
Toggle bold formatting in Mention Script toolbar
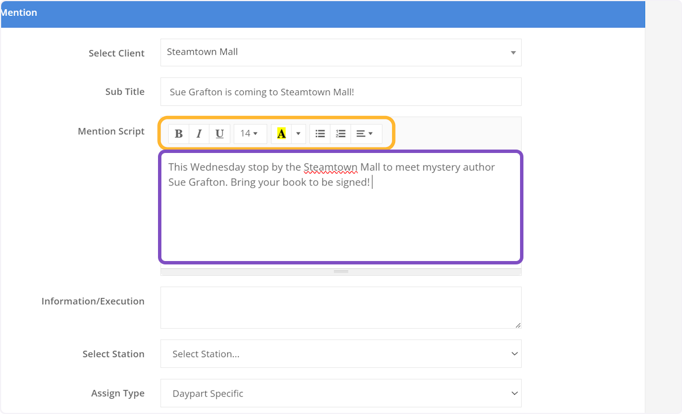178,134
